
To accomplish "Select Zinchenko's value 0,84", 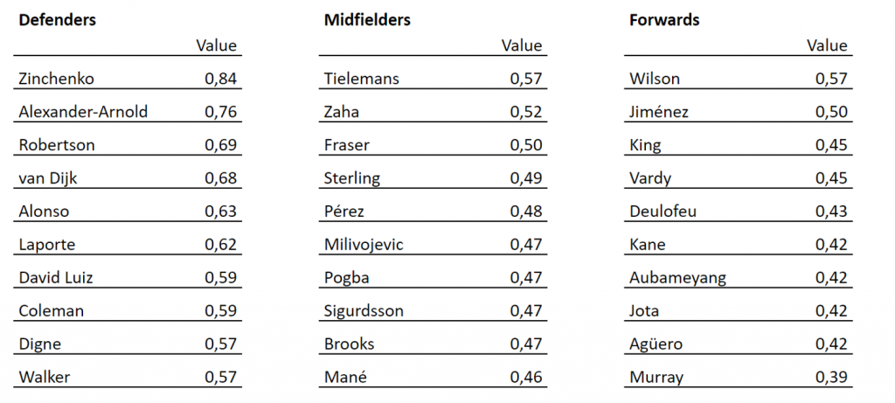I will point(221,79).
